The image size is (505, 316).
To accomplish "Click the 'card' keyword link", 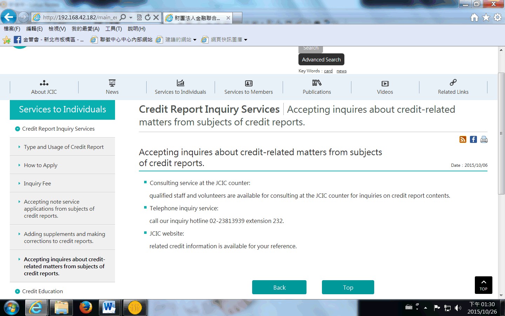I will (x=328, y=71).
